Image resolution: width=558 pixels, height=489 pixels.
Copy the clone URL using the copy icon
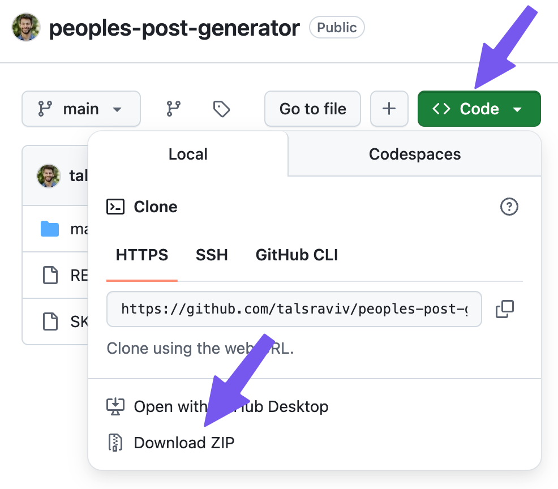[x=505, y=308]
